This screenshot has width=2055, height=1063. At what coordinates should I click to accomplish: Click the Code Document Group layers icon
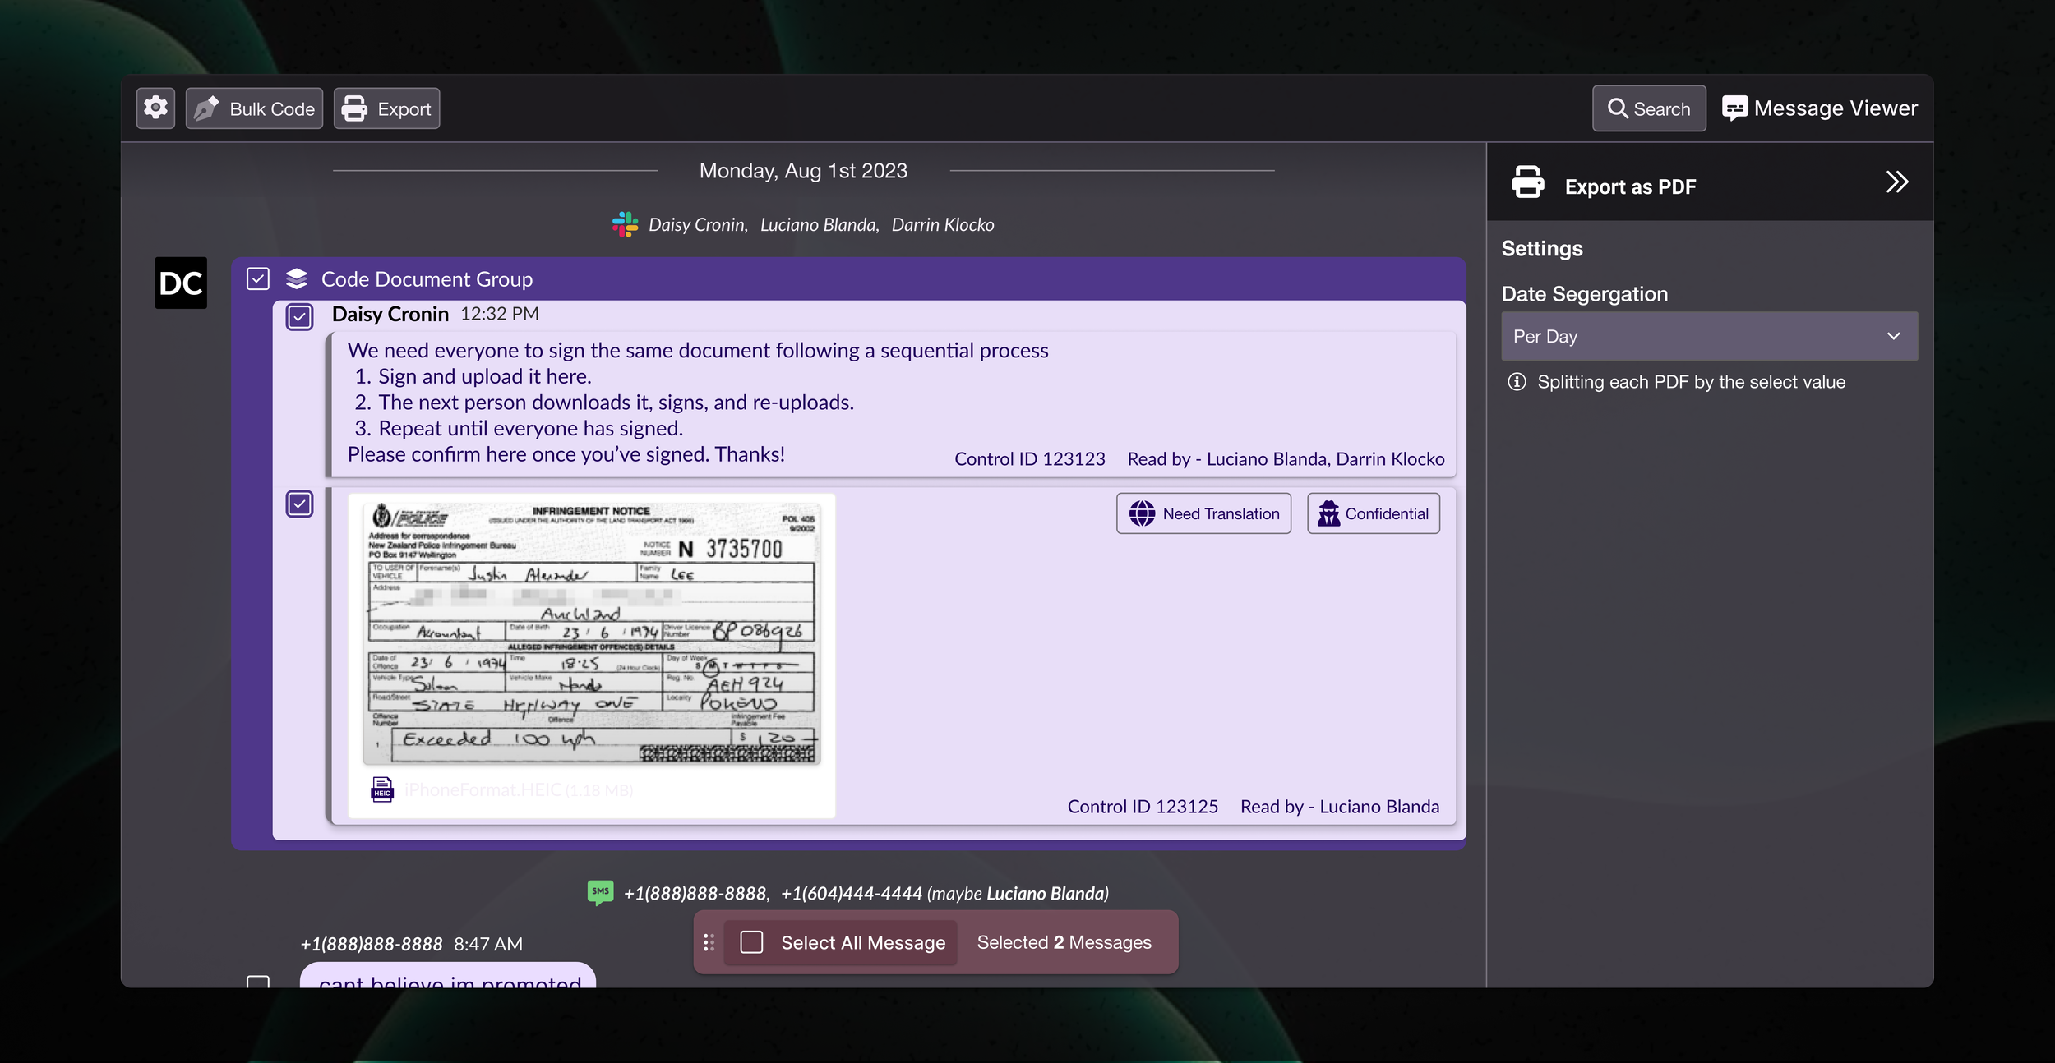[x=297, y=279]
